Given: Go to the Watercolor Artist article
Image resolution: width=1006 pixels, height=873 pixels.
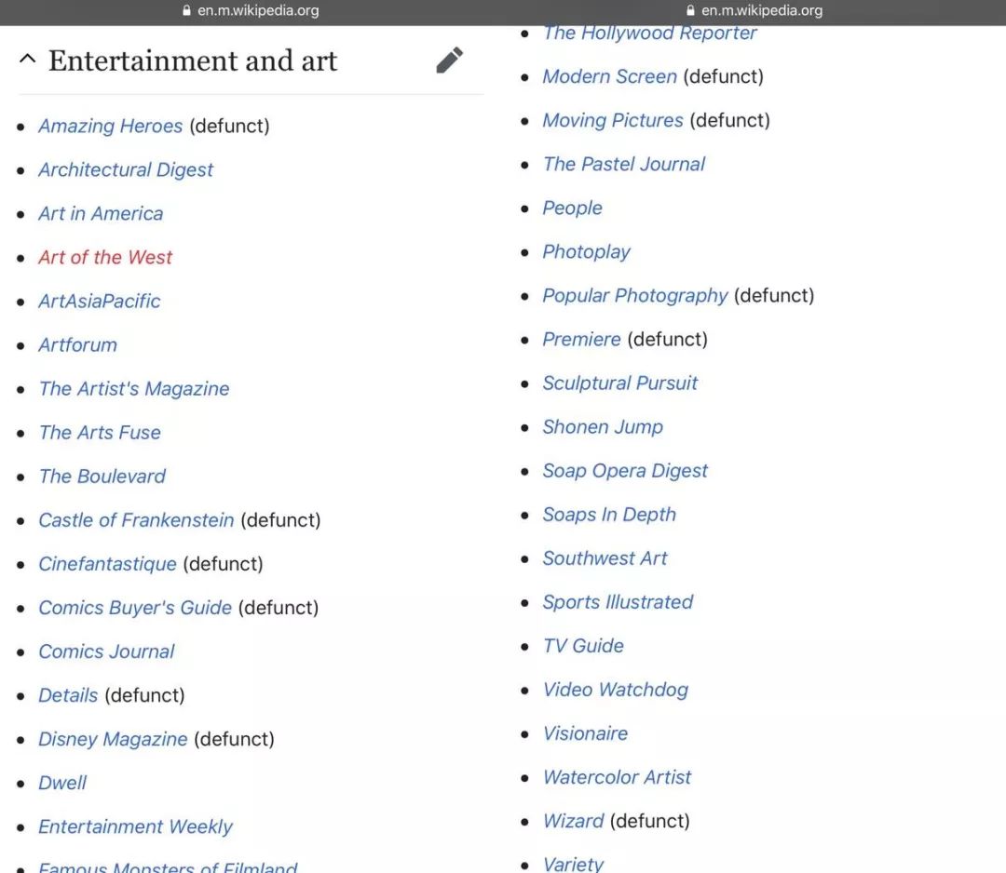Looking at the screenshot, I should click(x=617, y=777).
